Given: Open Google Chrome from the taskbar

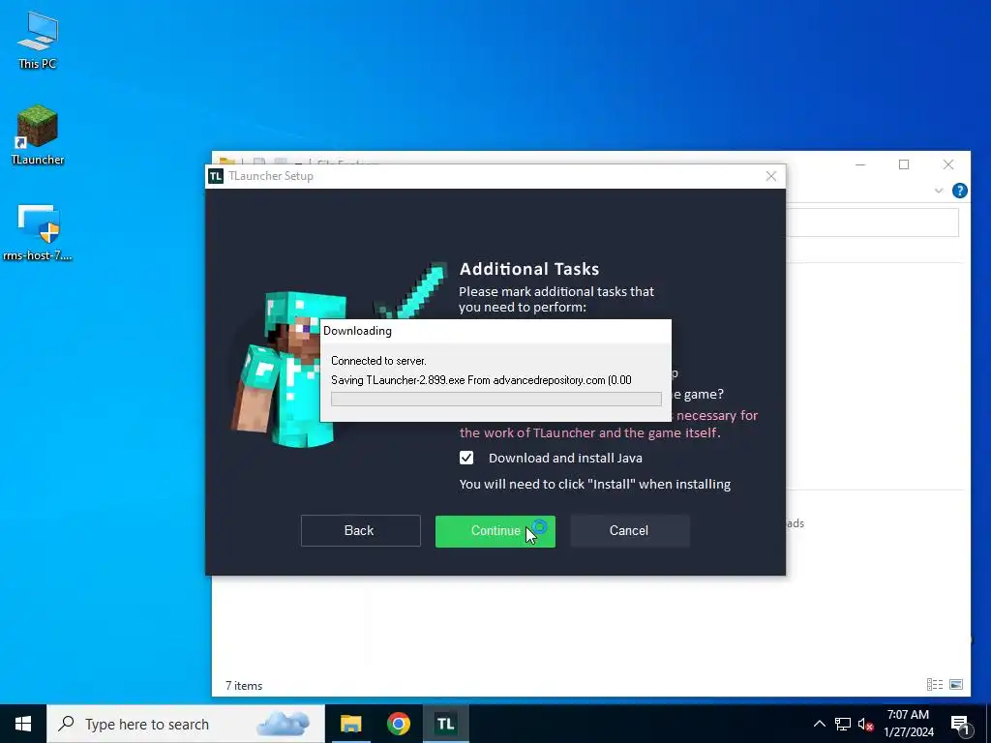Looking at the screenshot, I should point(398,724).
